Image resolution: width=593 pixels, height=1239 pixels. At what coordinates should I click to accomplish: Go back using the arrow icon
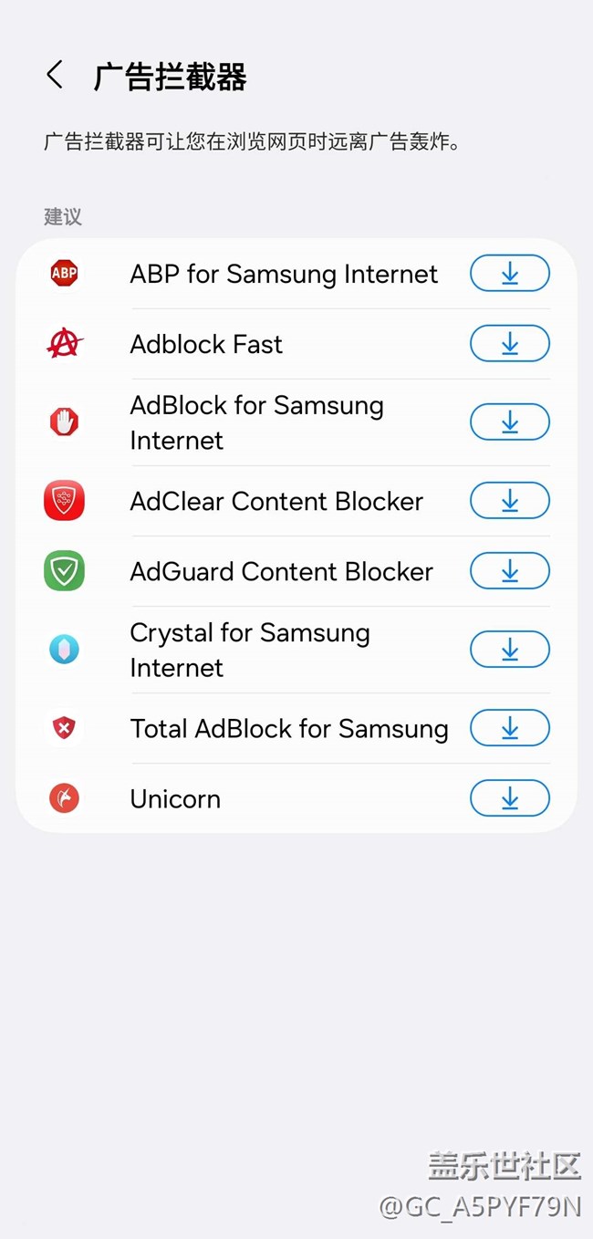56,76
